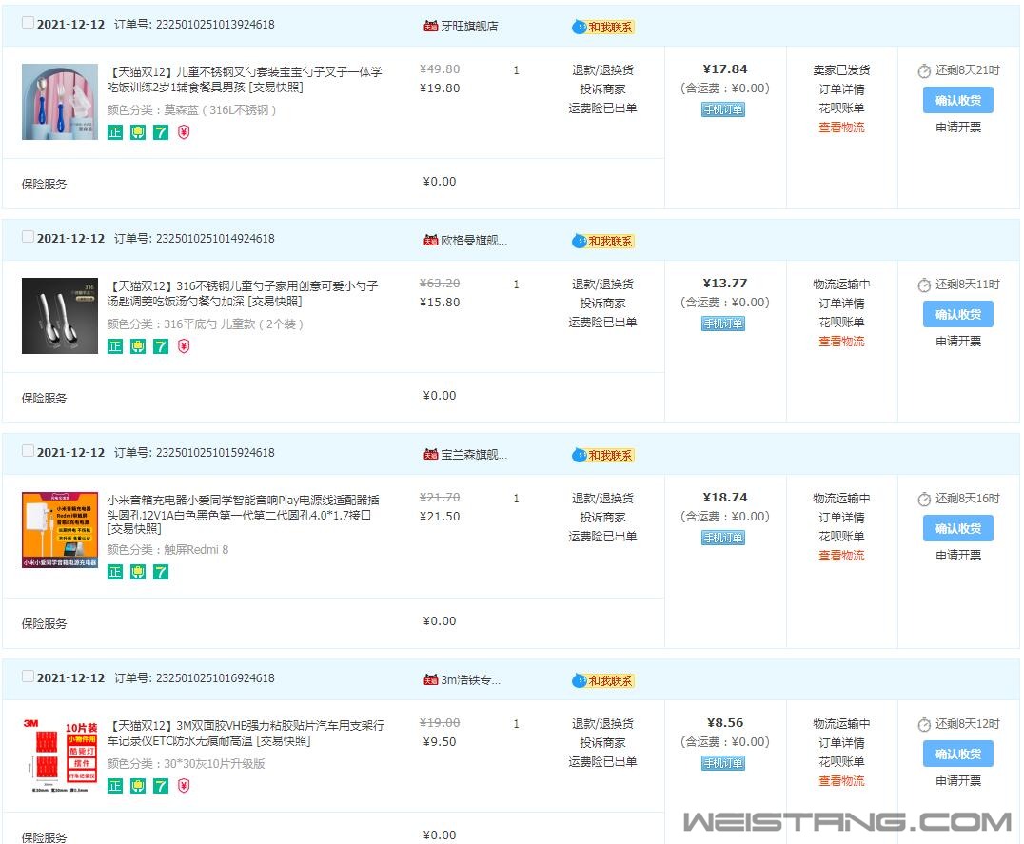Click the green shield badge on the 3M双面胶 order
Viewport: 1024px width, 844px height.
coord(138,786)
